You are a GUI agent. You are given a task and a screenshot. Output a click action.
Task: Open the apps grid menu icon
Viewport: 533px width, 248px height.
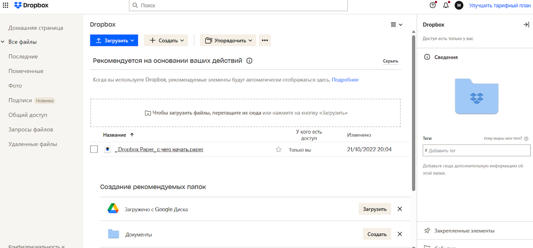[x=6, y=5]
